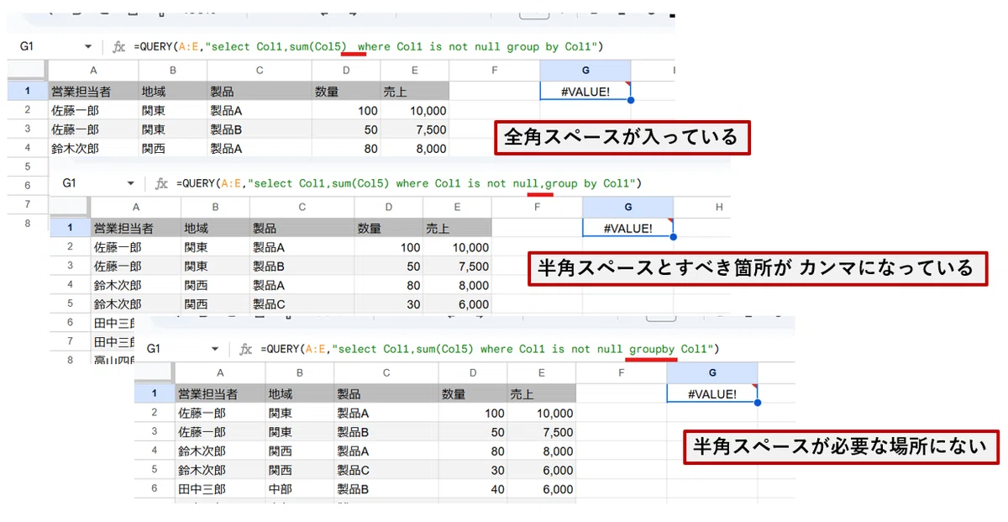Select row 5 header in middle screenshot
The image size is (1008, 522).
tap(70, 304)
